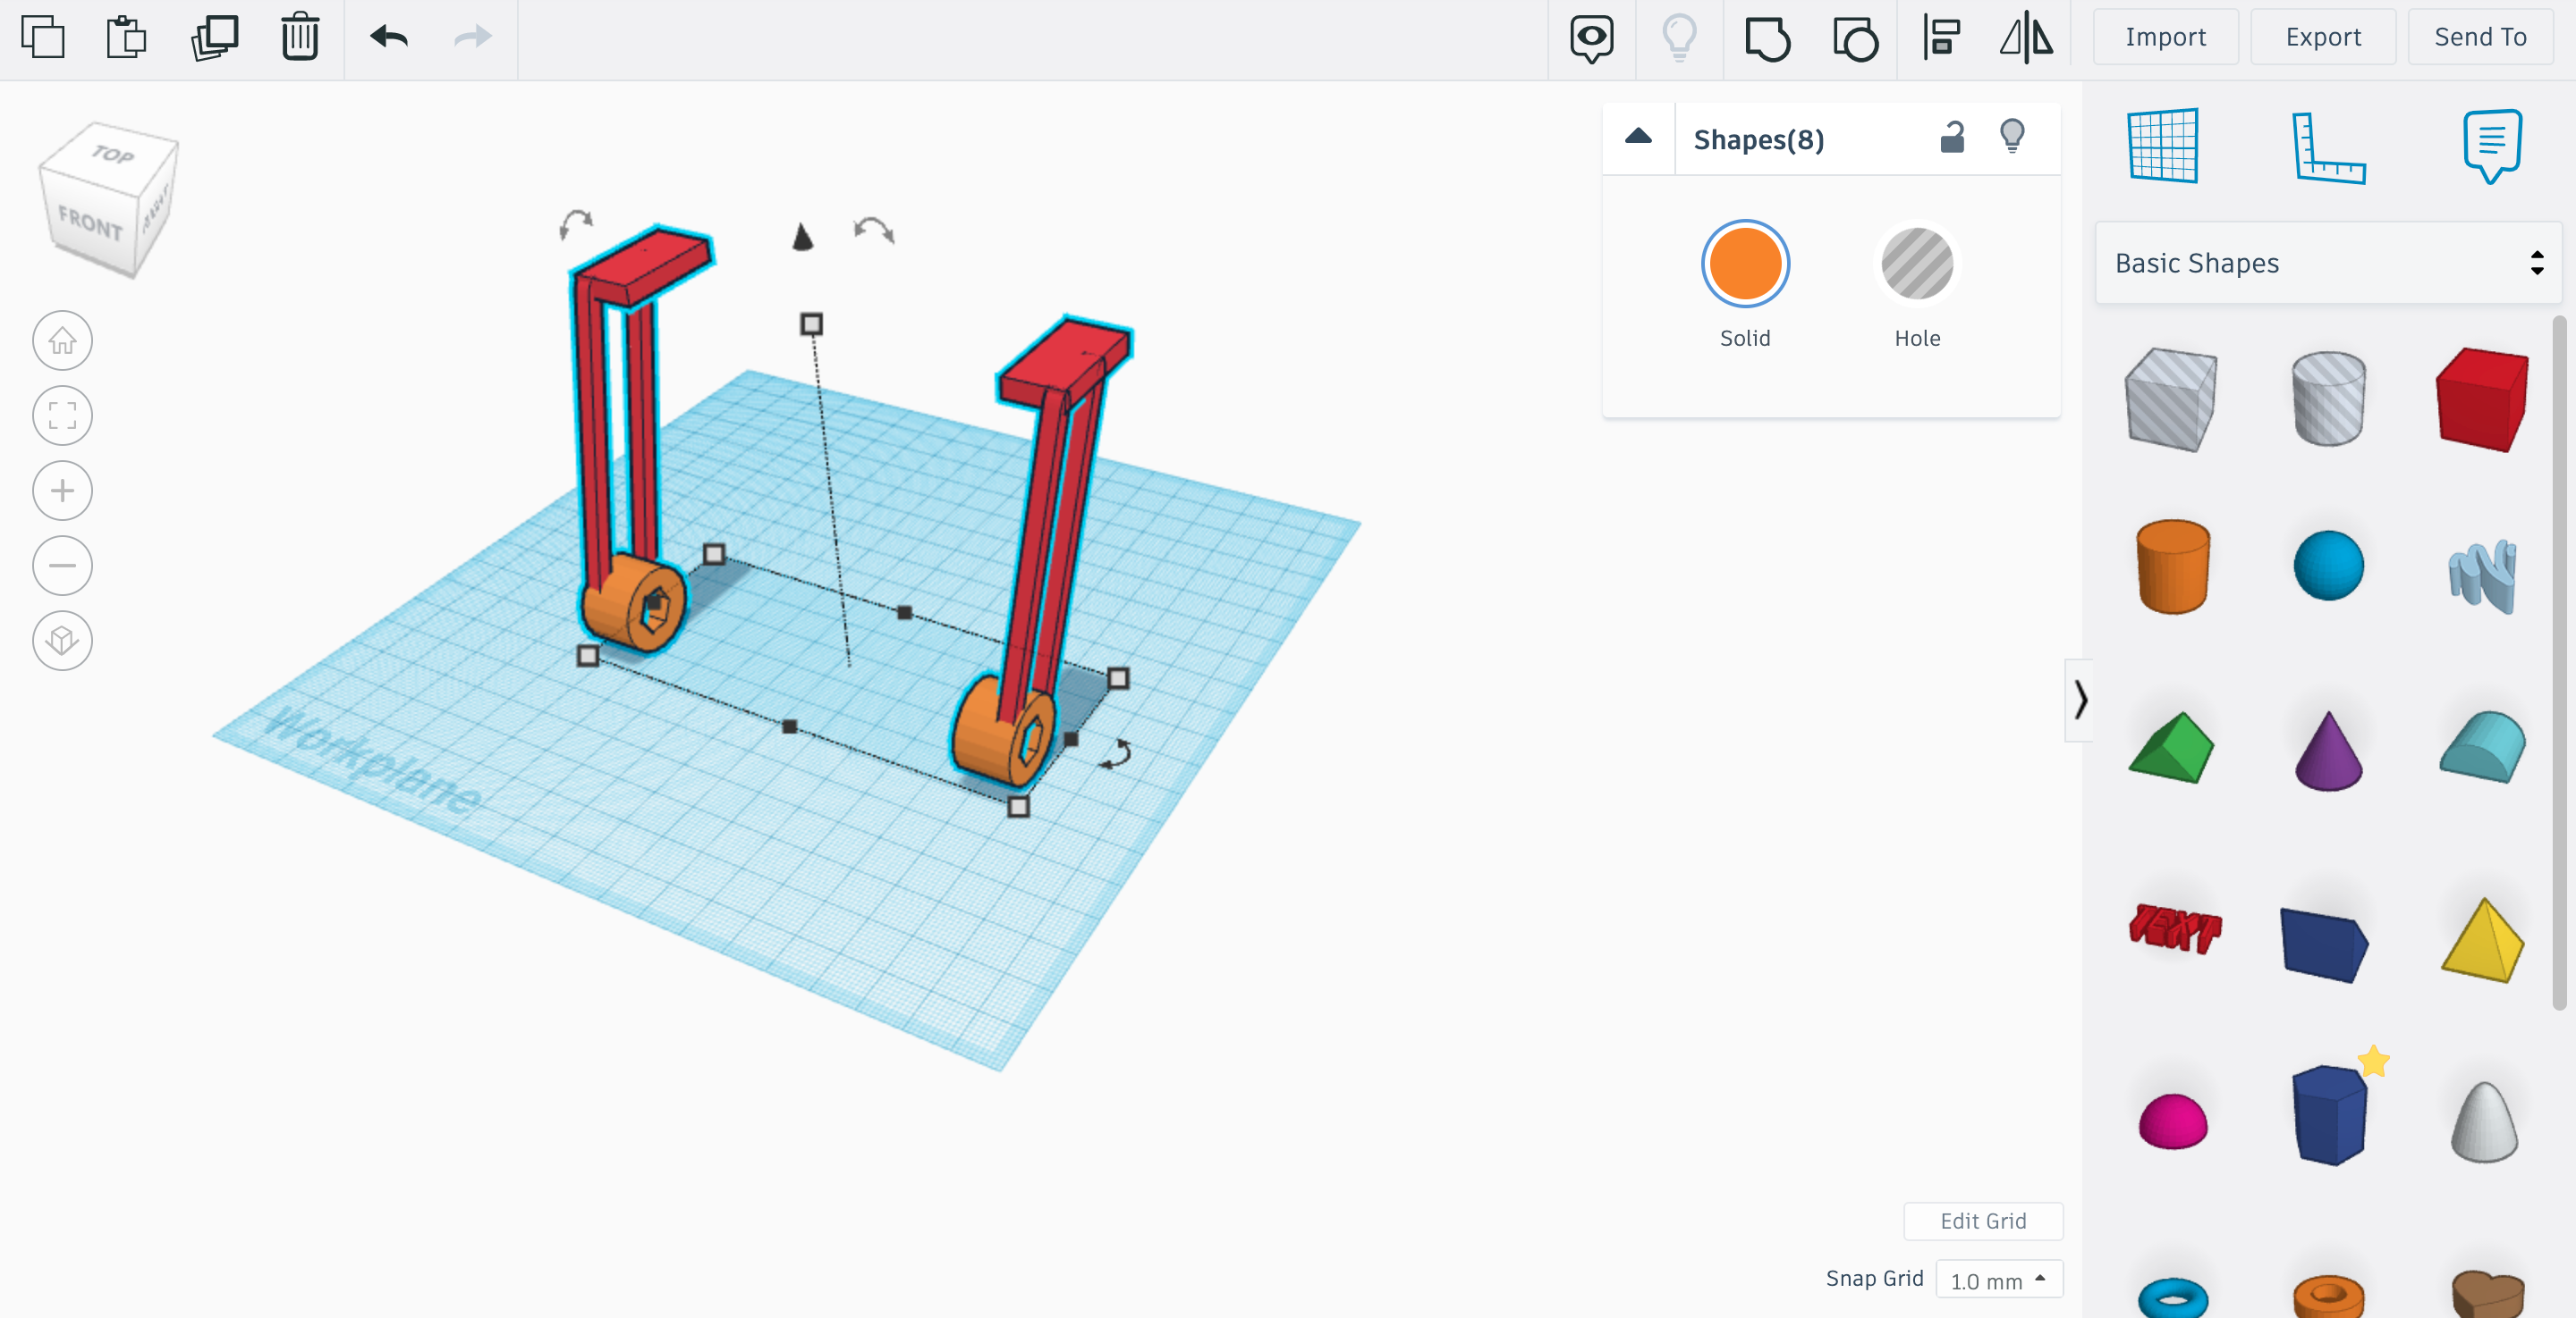Screen dimensions: 2576x1318
Task: Click the orange Solid color swatch
Action: [x=1744, y=264]
